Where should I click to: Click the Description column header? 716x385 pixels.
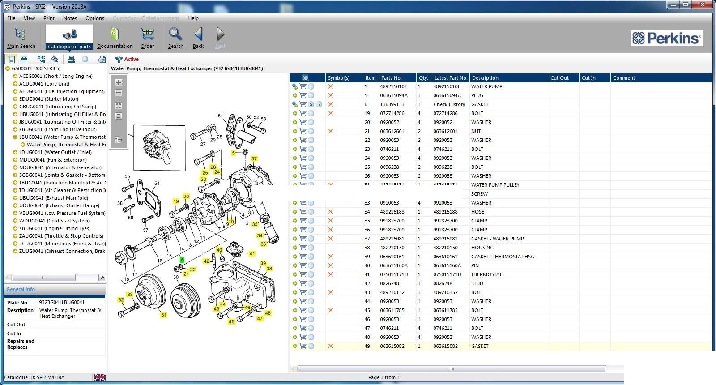(x=508, y=78)
